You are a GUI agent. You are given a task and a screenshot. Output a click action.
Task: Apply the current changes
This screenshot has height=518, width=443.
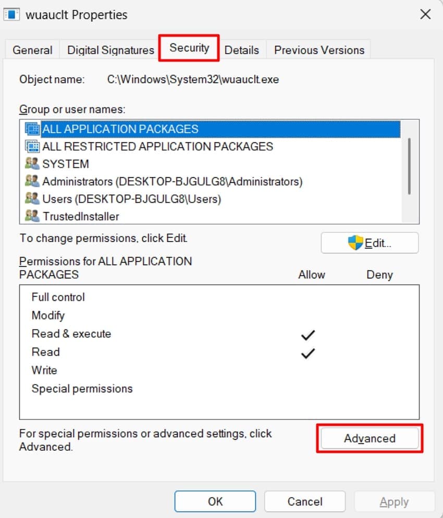395,501
